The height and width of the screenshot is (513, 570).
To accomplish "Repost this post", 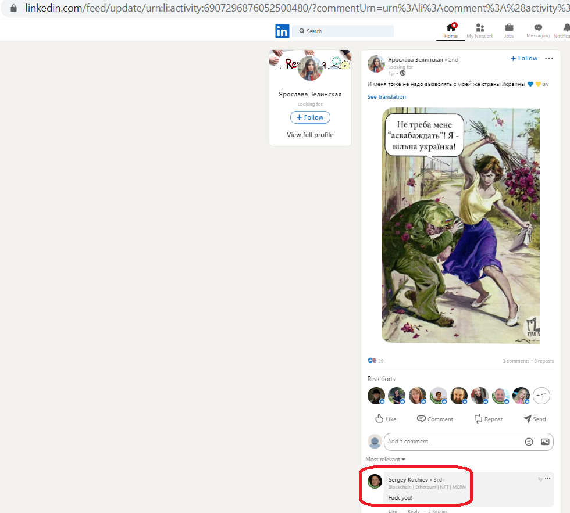I will coord(488,419).
